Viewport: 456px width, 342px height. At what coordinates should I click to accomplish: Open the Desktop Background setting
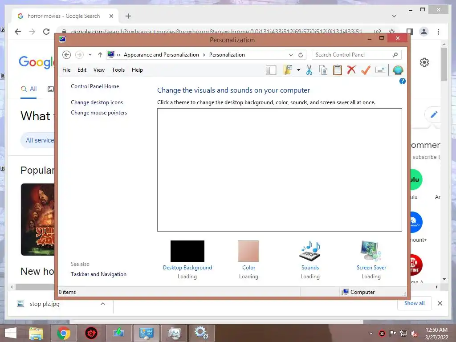(187, 251)
